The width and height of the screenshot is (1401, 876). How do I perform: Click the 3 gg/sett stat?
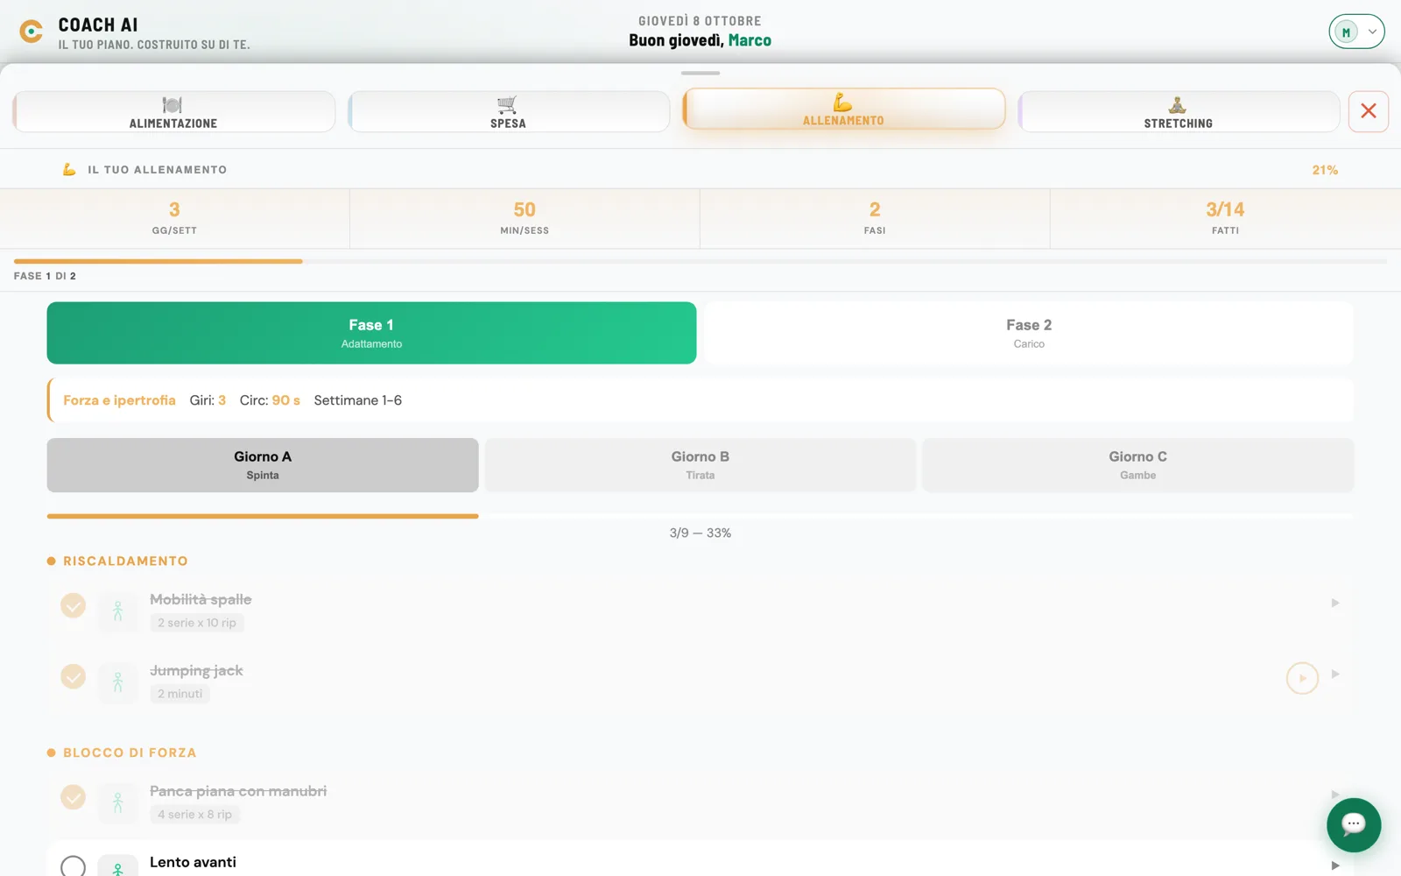(x=174, y=218)
